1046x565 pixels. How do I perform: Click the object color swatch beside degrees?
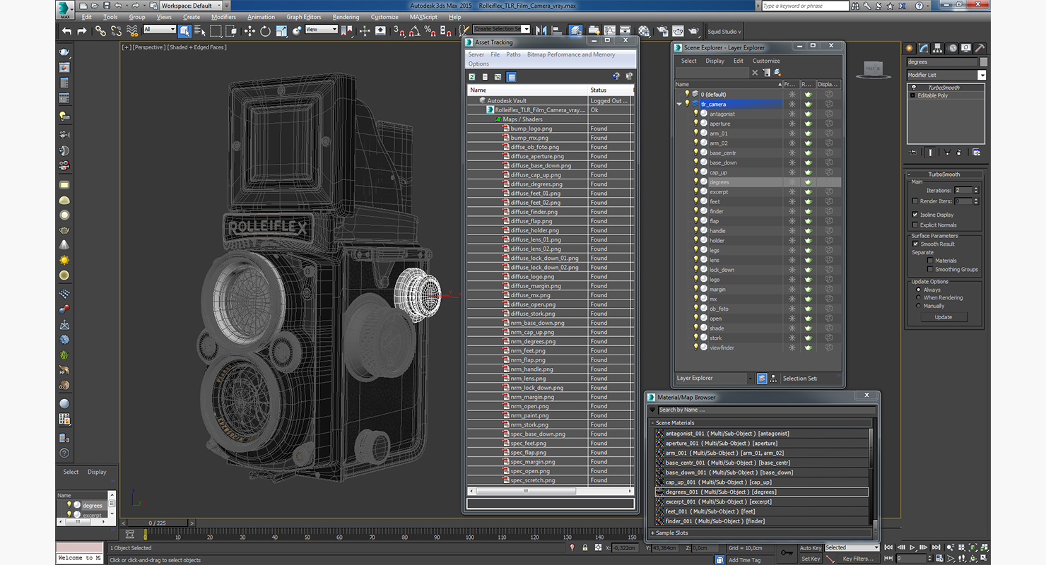point(983,62)
